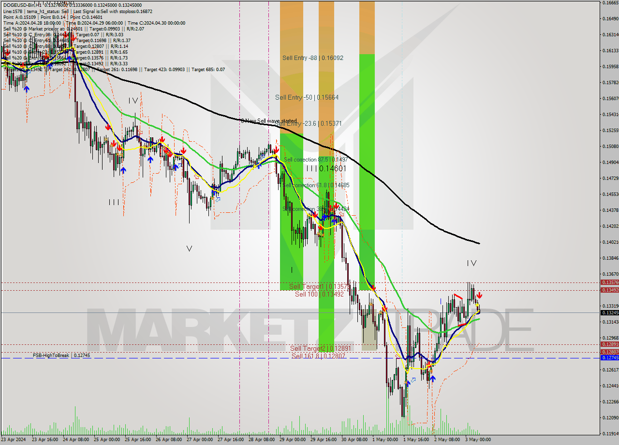Select the 'I V' wave label above the latest candles
This screenshot has width=619, height=445.
(x=472, y=263)
